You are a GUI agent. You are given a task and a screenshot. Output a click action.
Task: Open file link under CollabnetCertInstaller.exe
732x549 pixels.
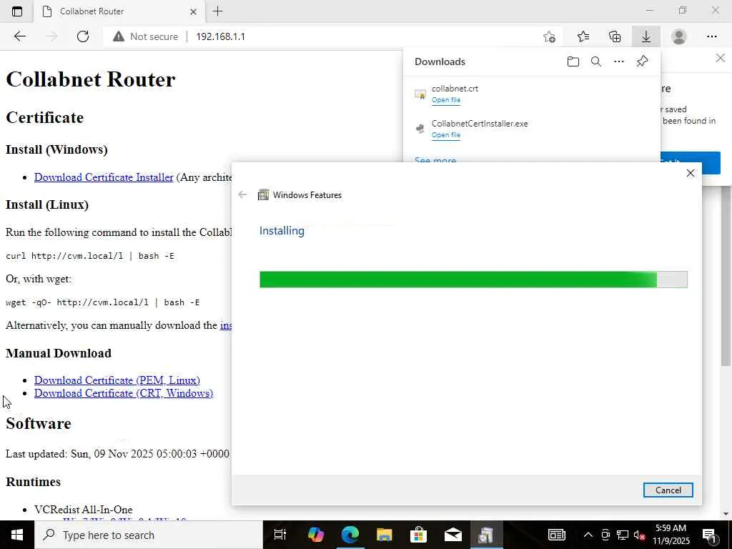(446, 135)
